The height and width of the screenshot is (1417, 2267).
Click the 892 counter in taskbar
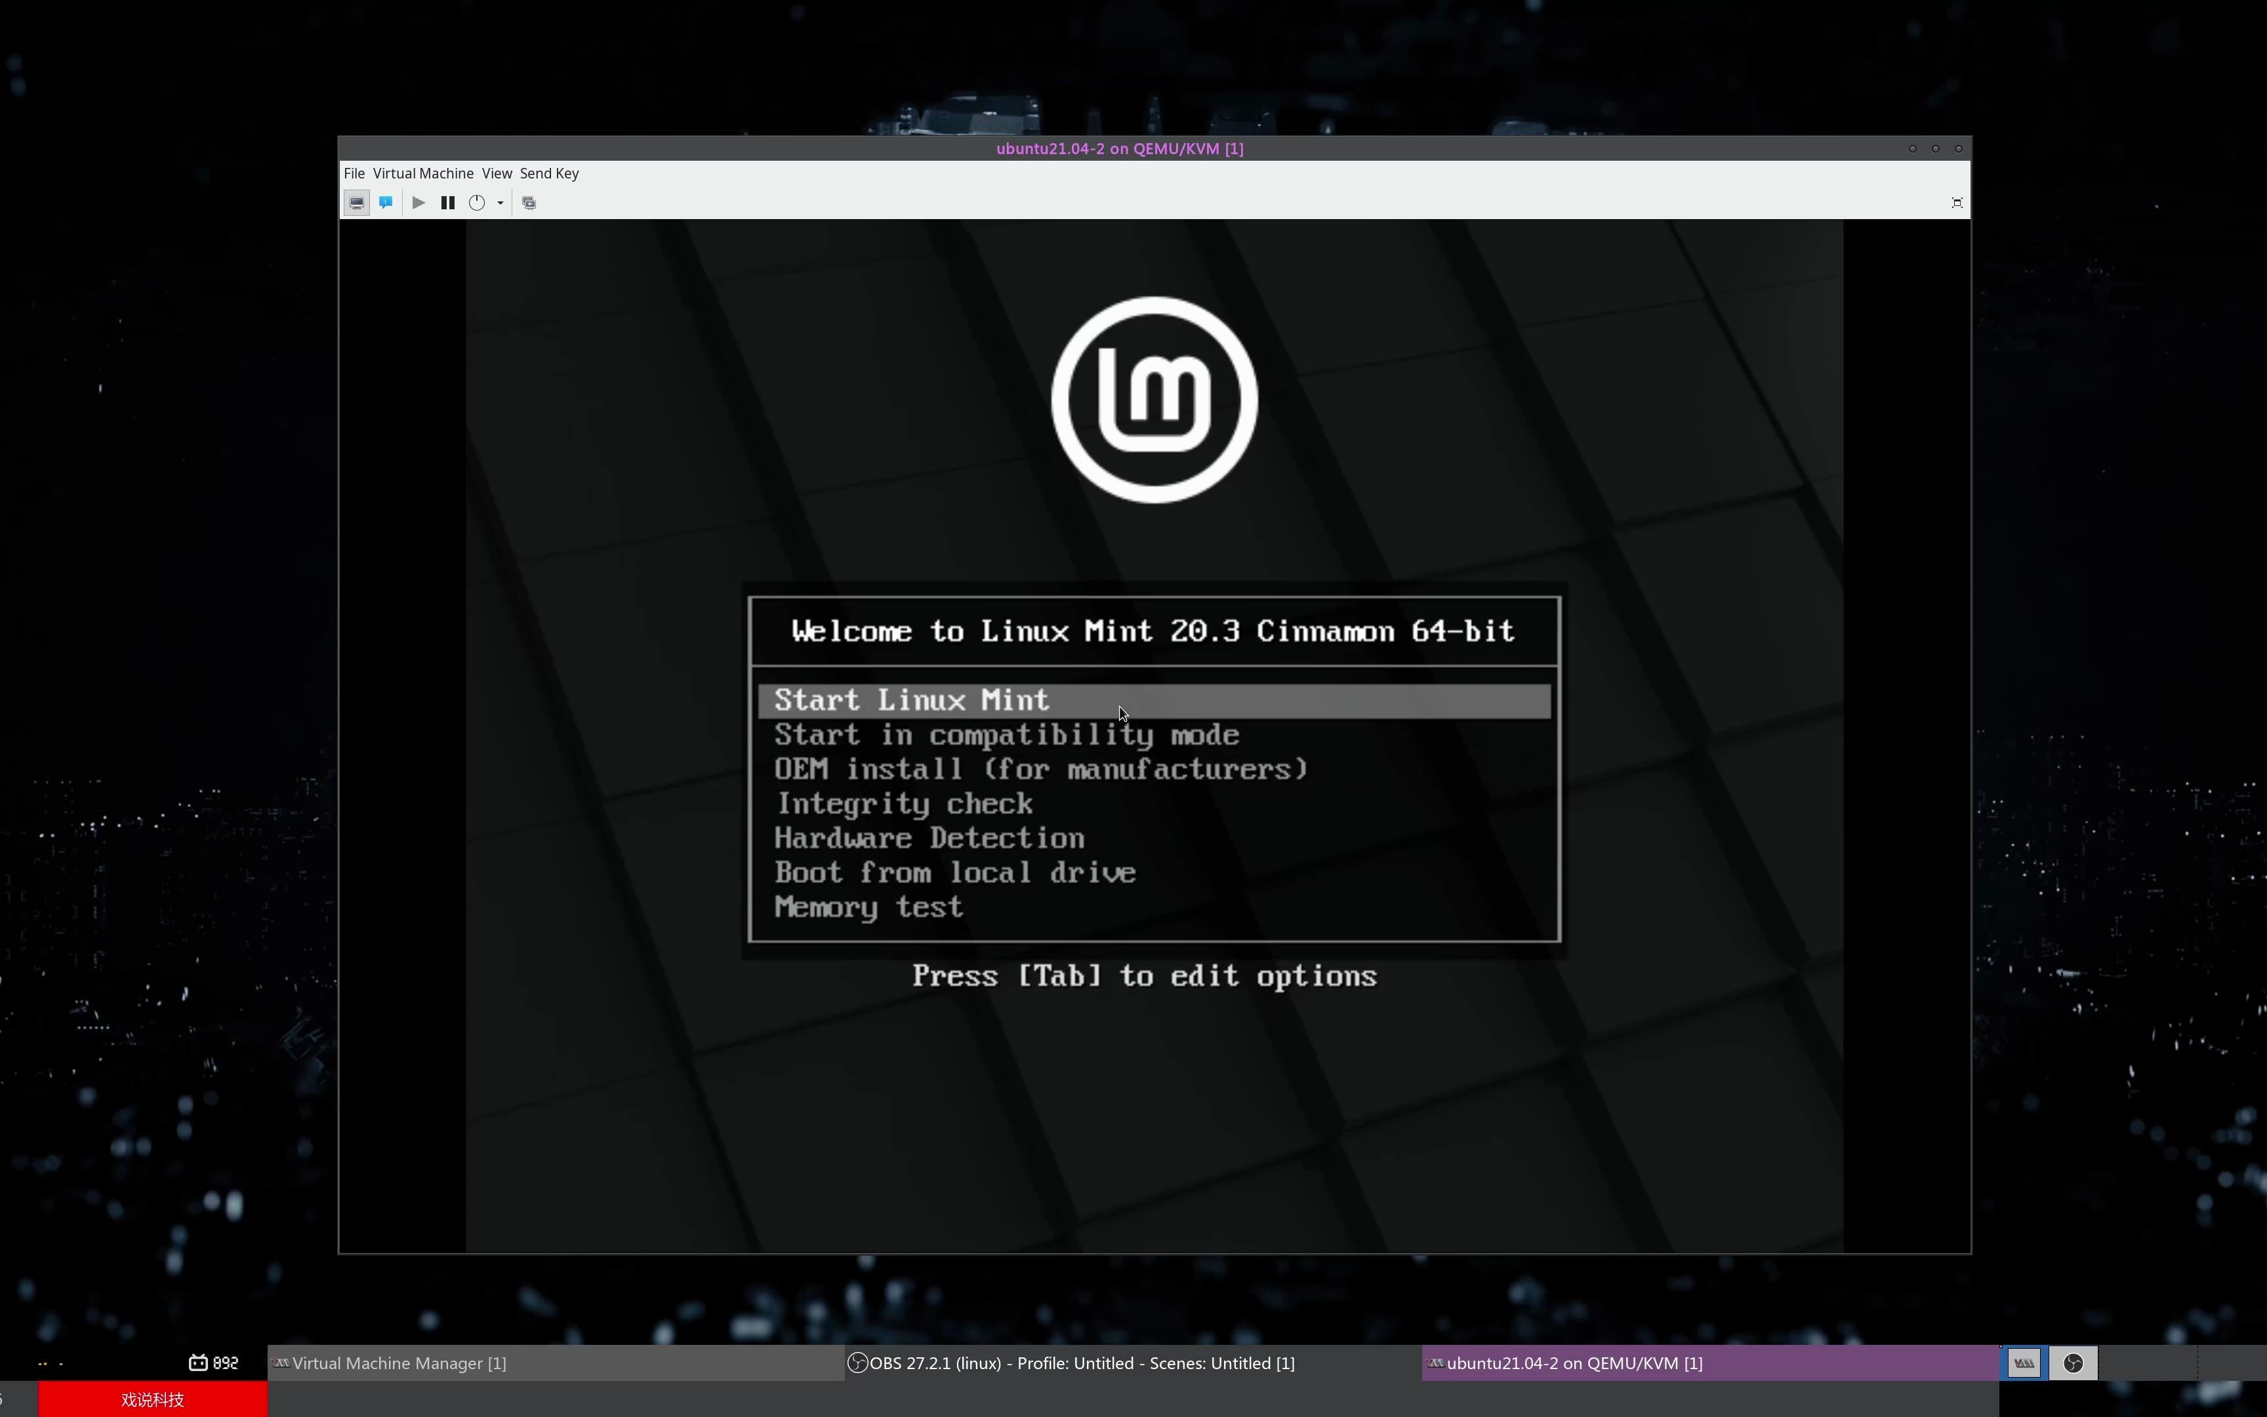point(214,1363)
